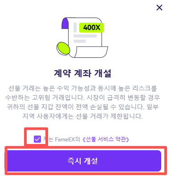This screenshot has width=171, height=176.
Task: Click the description line starting with 귀하의 선물 지갑
Action: point(82,107)
